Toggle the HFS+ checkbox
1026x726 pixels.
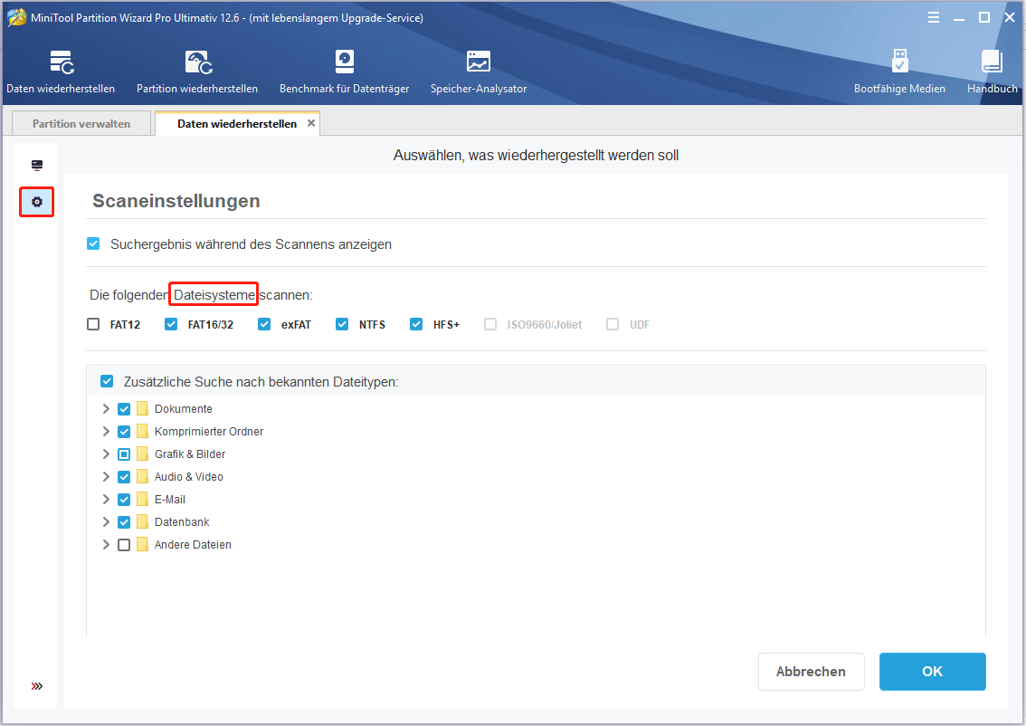(x=416, y=324)
